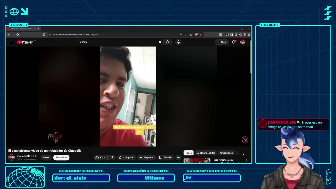Open Brave VPN shield icon
The image size is (336, 189).
[x=245, y=35]
